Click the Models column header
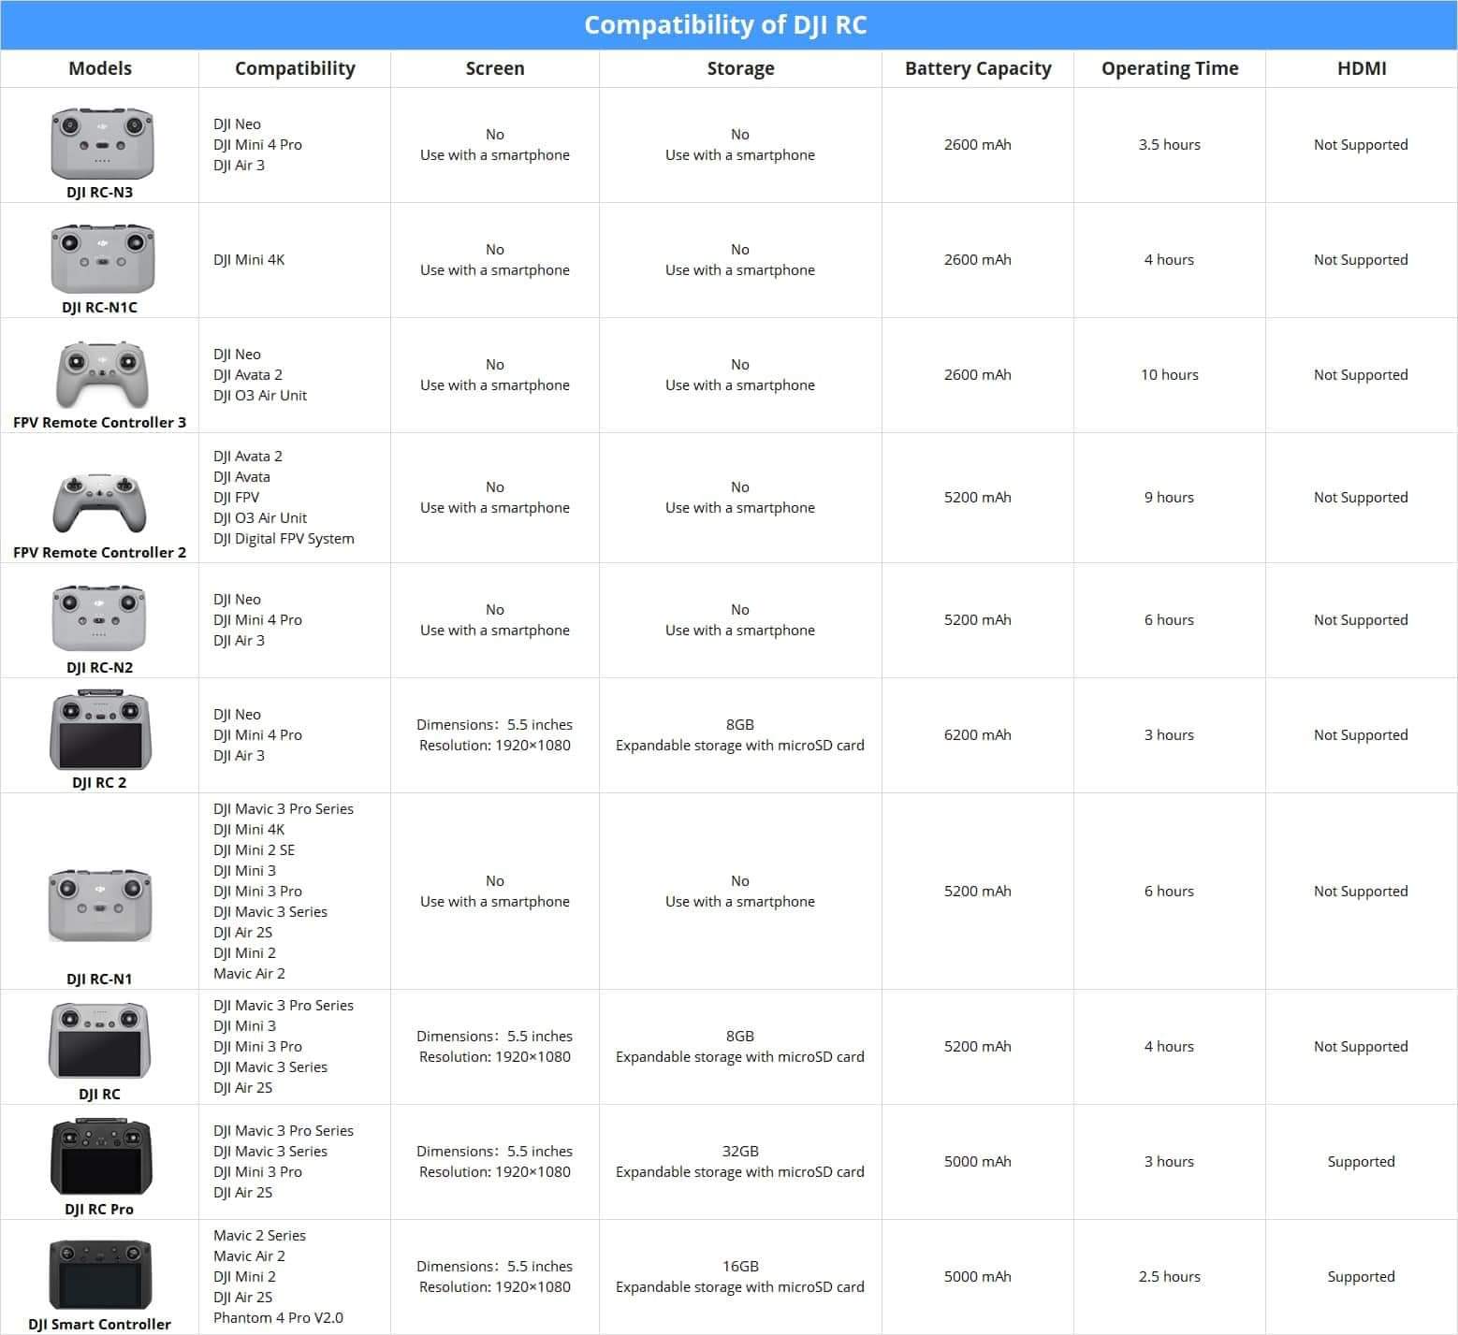Image resolution: width=1458 pixels, height=1335 pixels. 100,68
